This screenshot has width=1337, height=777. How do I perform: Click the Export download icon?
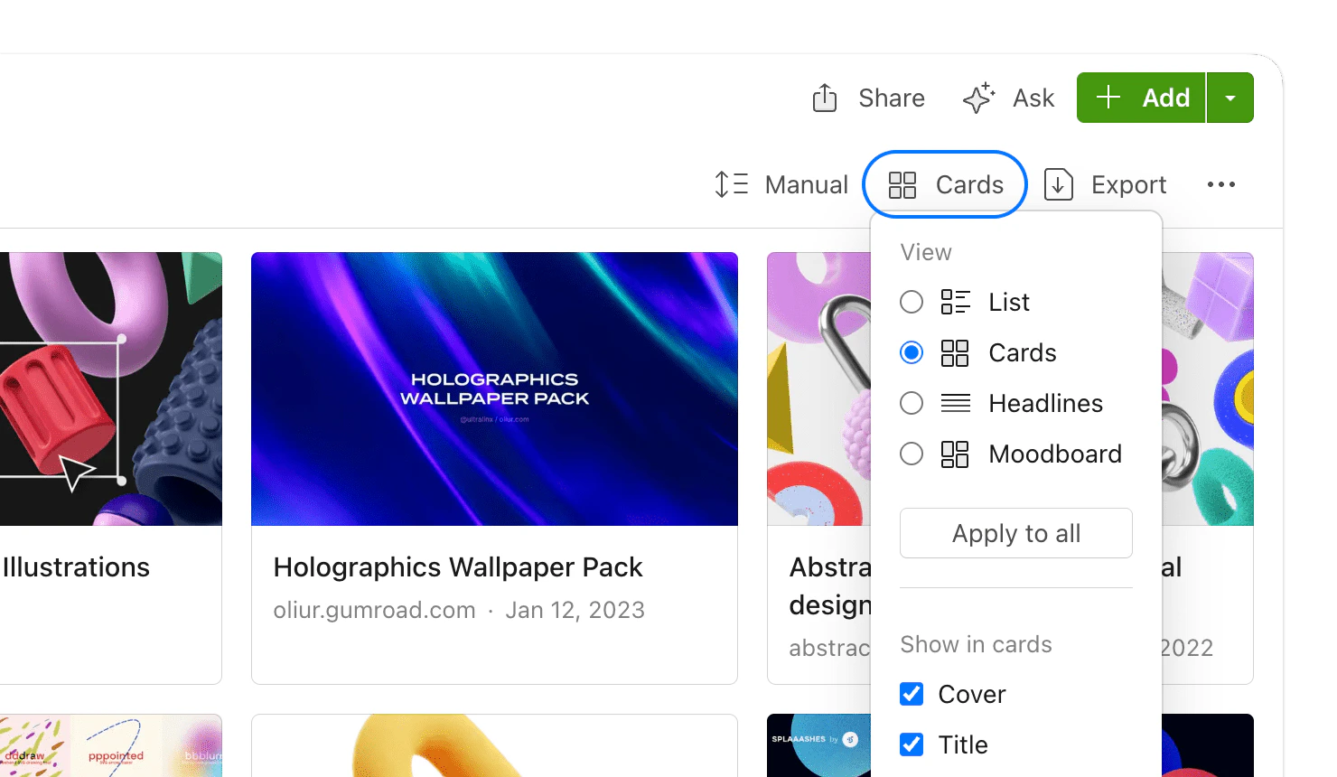[x=1059, y=184]
